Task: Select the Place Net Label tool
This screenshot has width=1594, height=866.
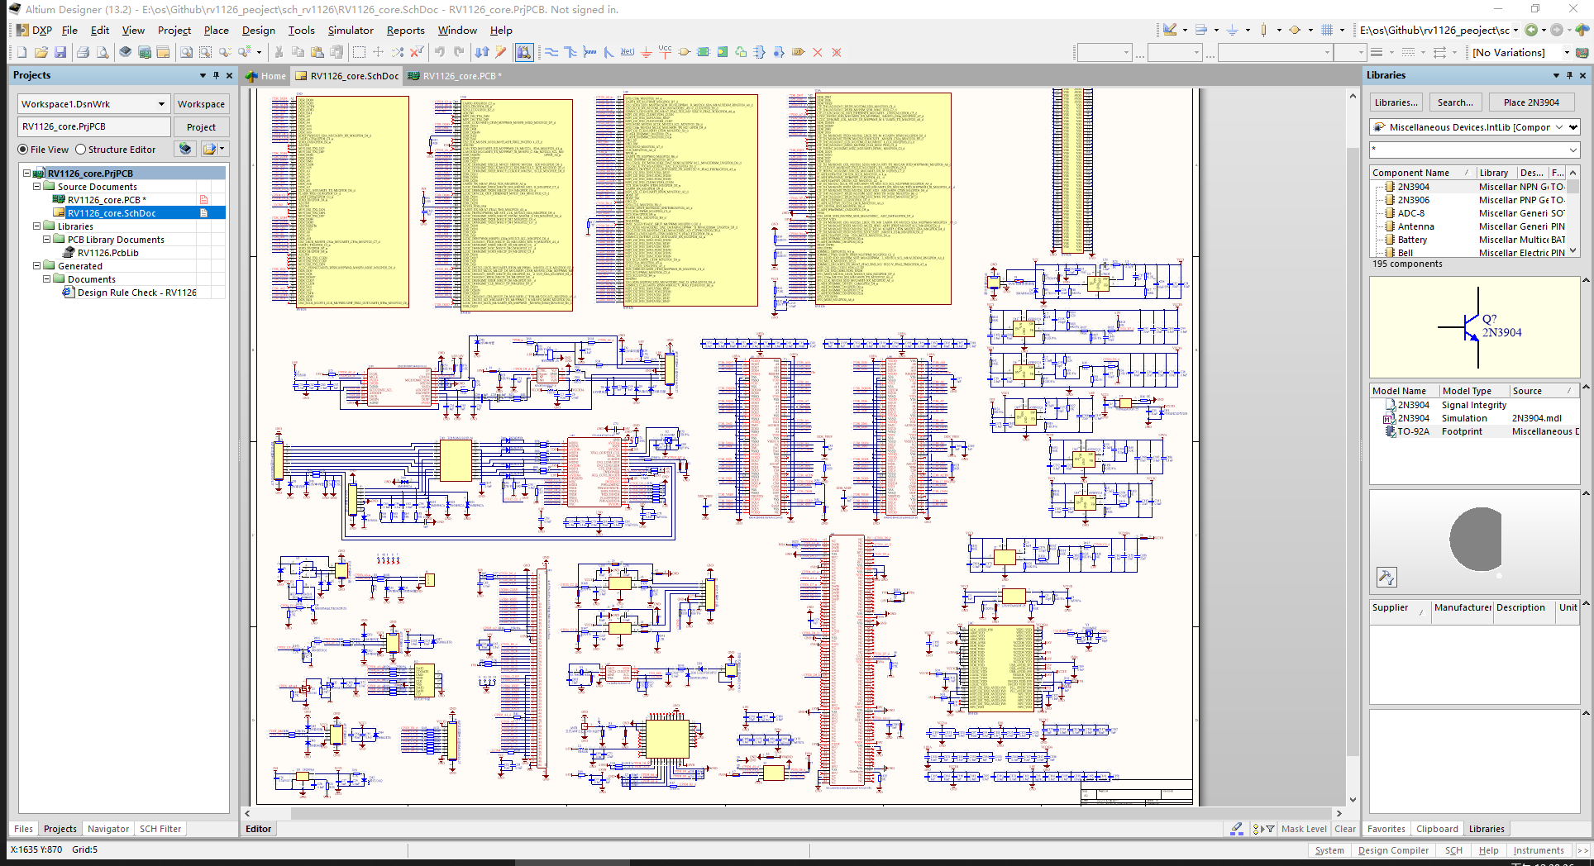Action: (x=628, y=52)
